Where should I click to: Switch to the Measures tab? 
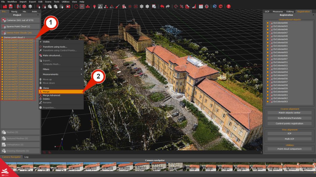click(277, 11)
